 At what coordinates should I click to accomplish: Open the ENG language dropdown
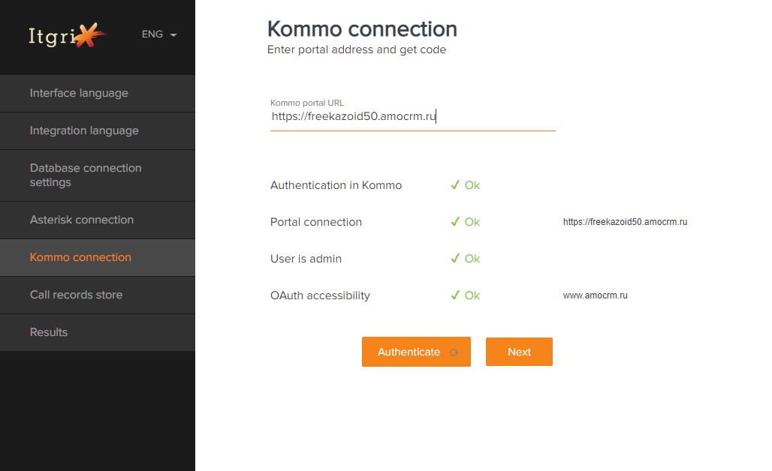pos(159,34)
